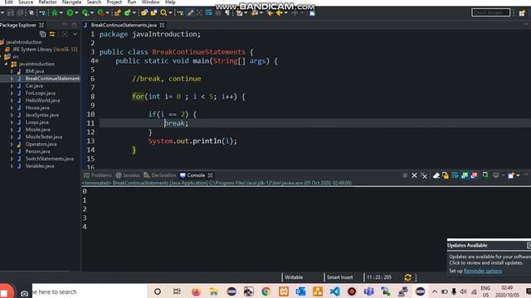Screen dimensions: 531x298
Task: Click Open Perspective toolbar button
Action: click(x=522, y=13)
